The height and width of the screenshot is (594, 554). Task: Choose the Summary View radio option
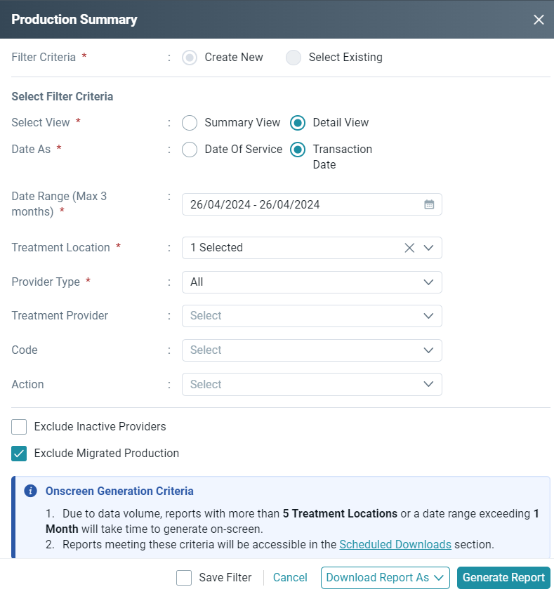(190, 123)
